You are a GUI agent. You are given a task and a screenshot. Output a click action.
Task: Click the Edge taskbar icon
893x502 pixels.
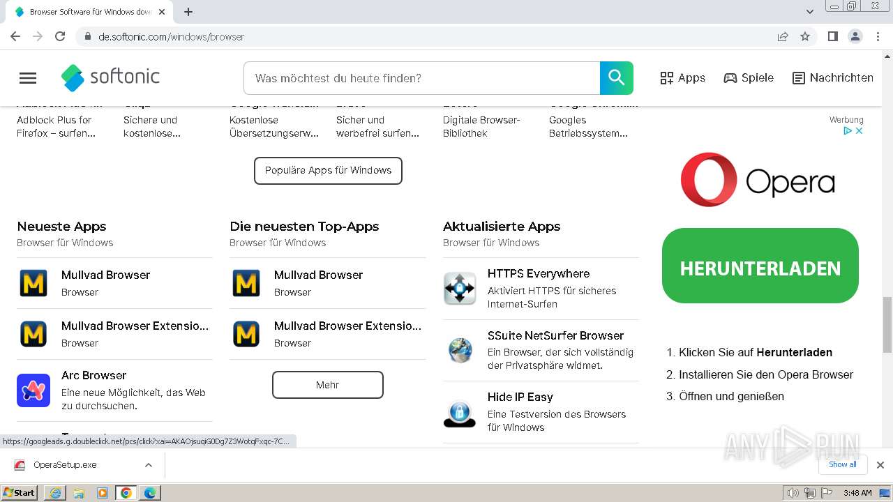pyautogui.click(x=150, y=493)
